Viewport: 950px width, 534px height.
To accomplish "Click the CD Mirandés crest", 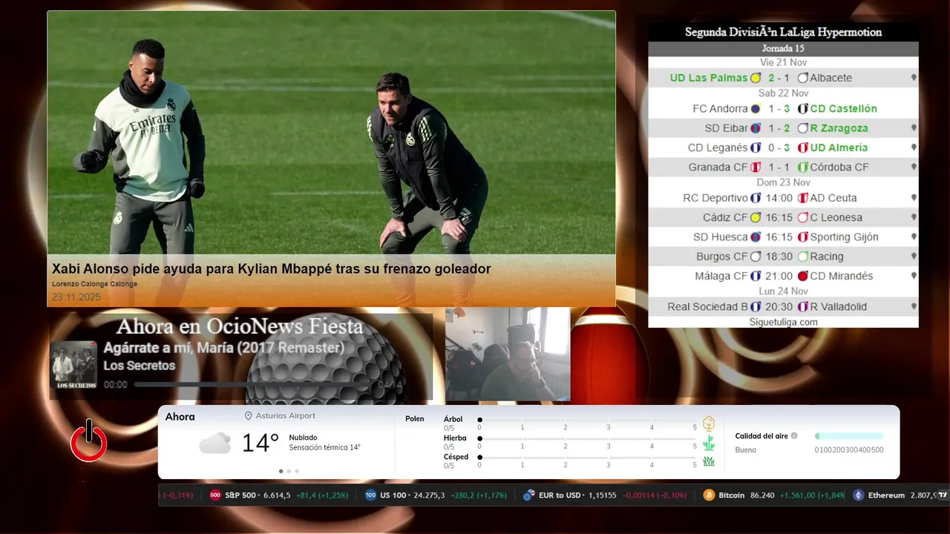I will 802,276.
